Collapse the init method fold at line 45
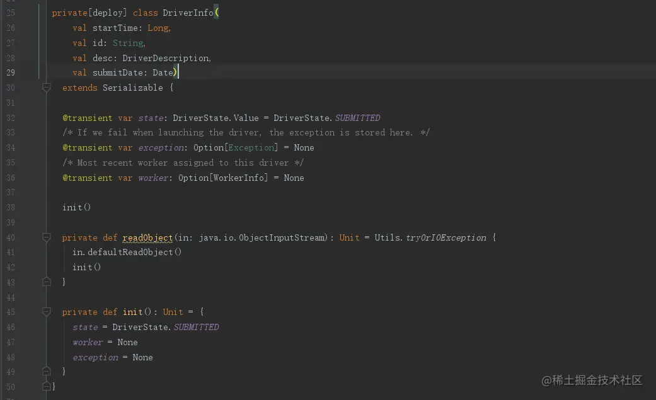Screen dimensions: 656x400 pyautogui.click(x=47, y=312)
